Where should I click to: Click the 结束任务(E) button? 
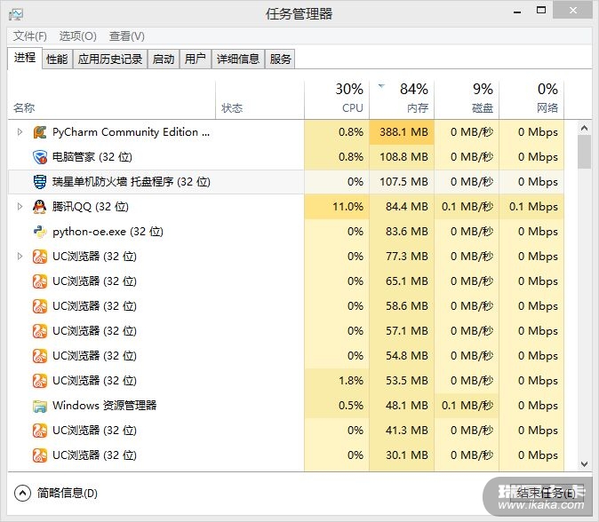pyautogui.click(x=547, y=494)
